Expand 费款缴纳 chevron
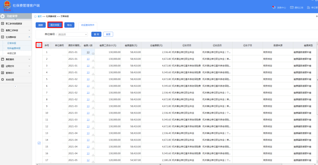 point(29,59)
